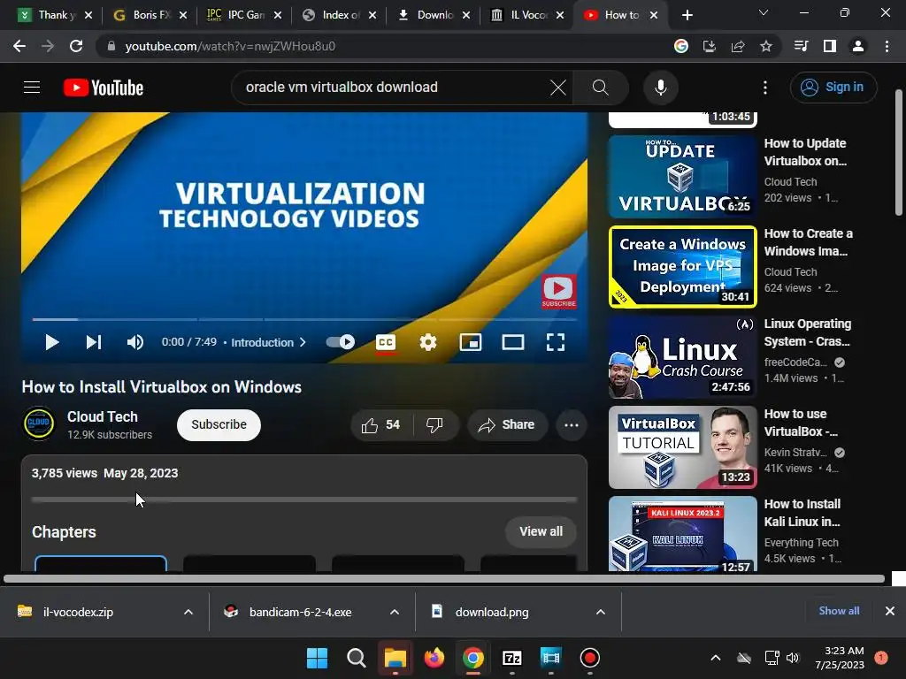Seek on the video progress bar
This screenshot has height=679, width=906.
[304, 318]
